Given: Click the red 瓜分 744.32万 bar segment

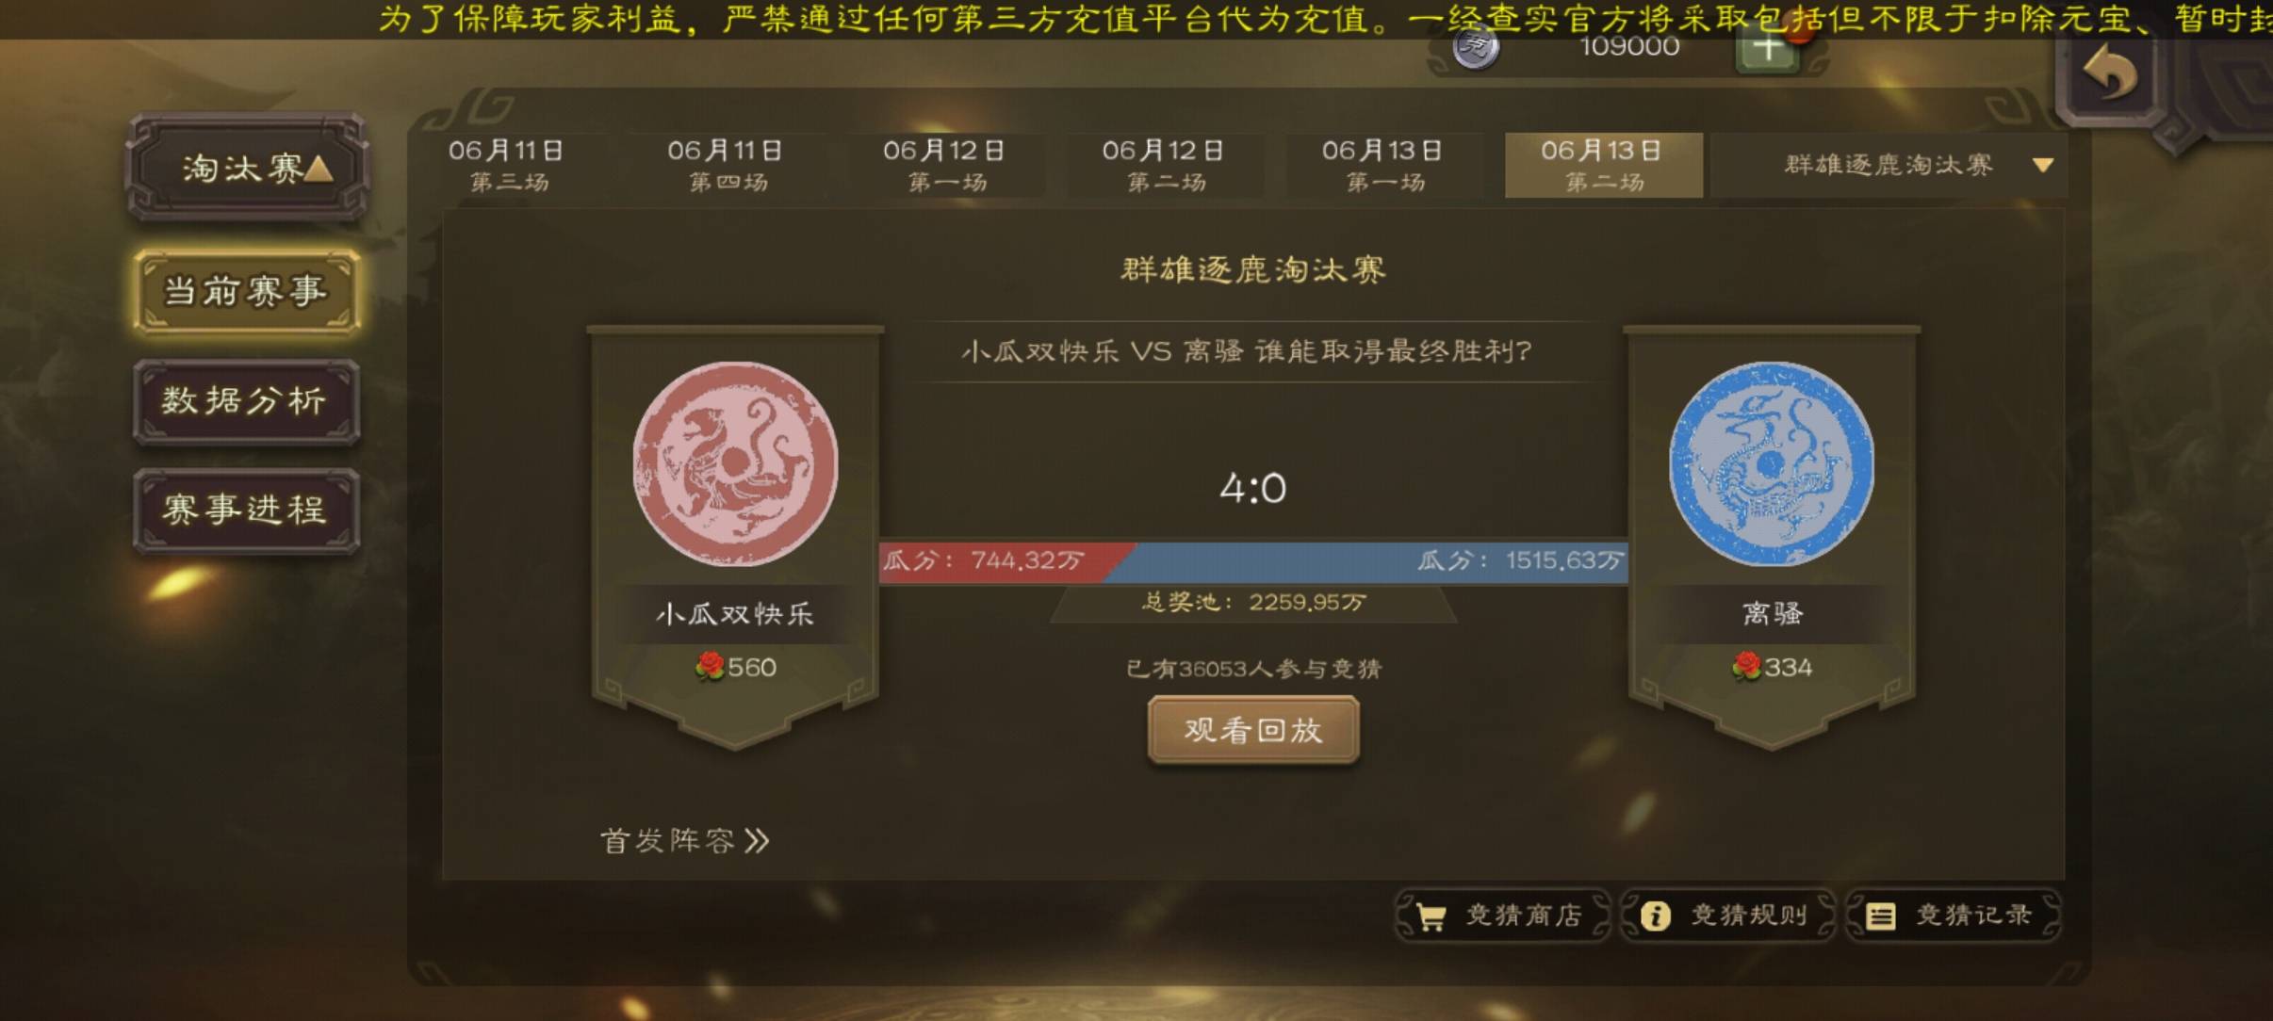Looking at the screenshot, I should (999, 561).
